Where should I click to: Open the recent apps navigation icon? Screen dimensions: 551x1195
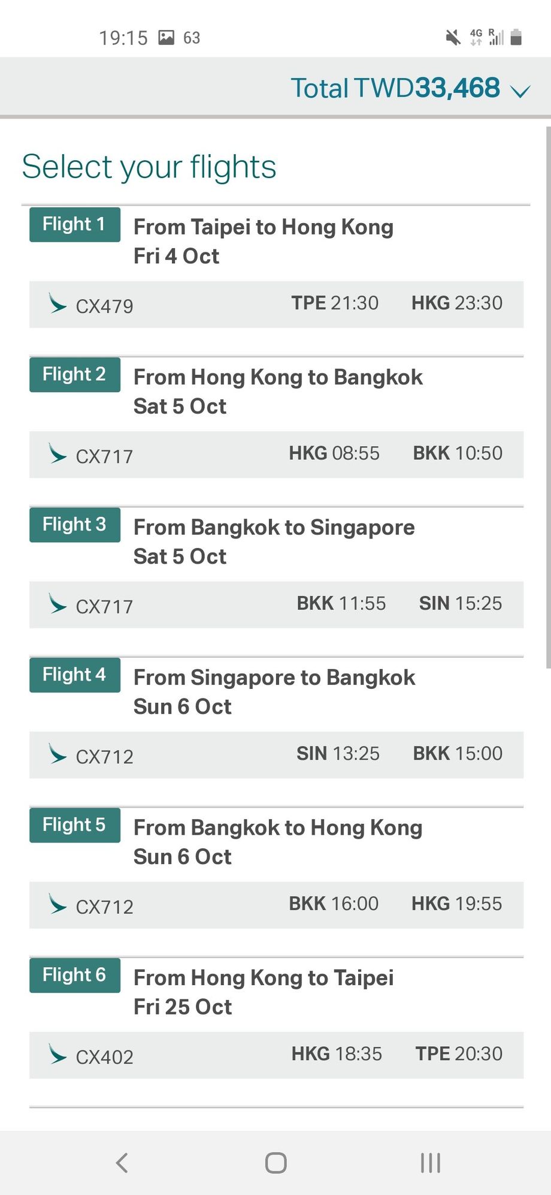430,1163
